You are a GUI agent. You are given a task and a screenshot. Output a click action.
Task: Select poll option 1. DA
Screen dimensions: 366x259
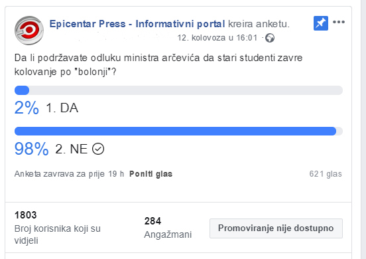tap(62, 108)
